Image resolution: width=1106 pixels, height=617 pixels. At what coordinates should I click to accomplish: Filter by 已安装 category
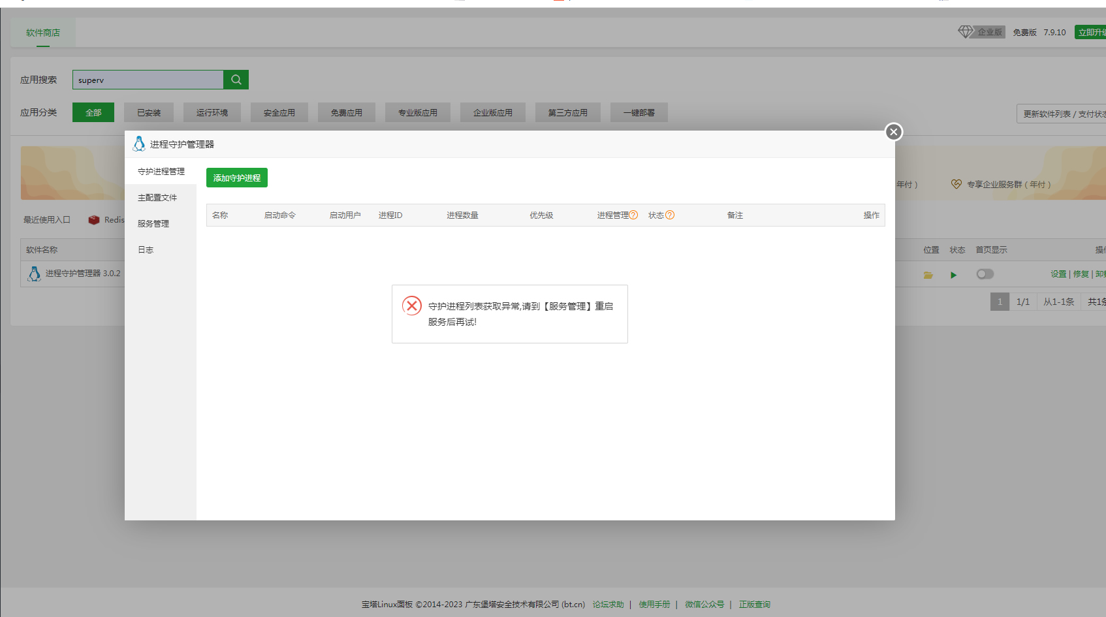point(149,112)
